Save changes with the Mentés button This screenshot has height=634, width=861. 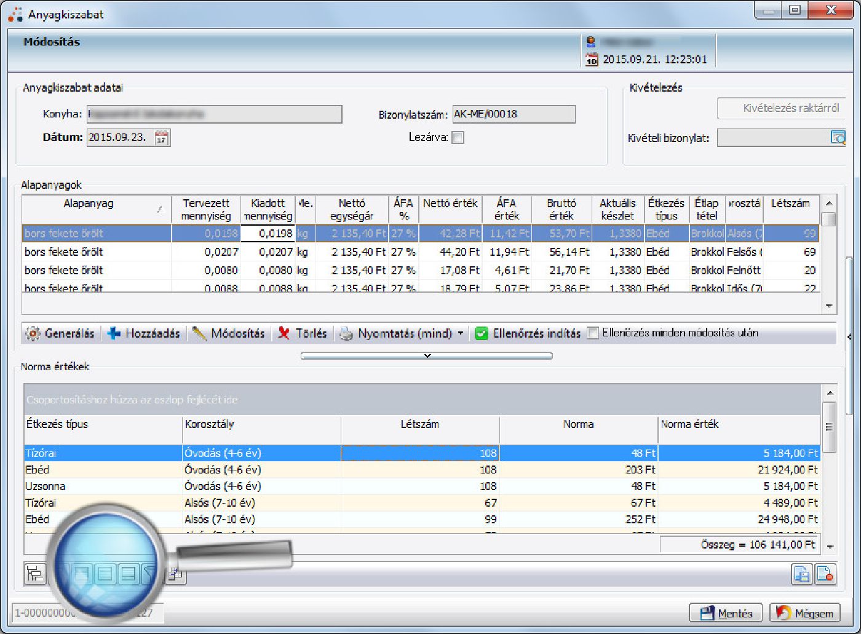pos(726,613)
